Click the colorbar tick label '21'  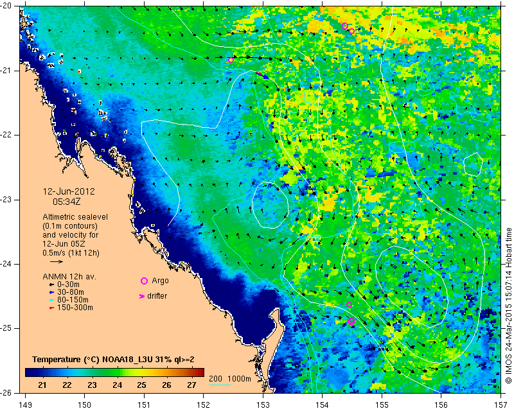(42, 385)
